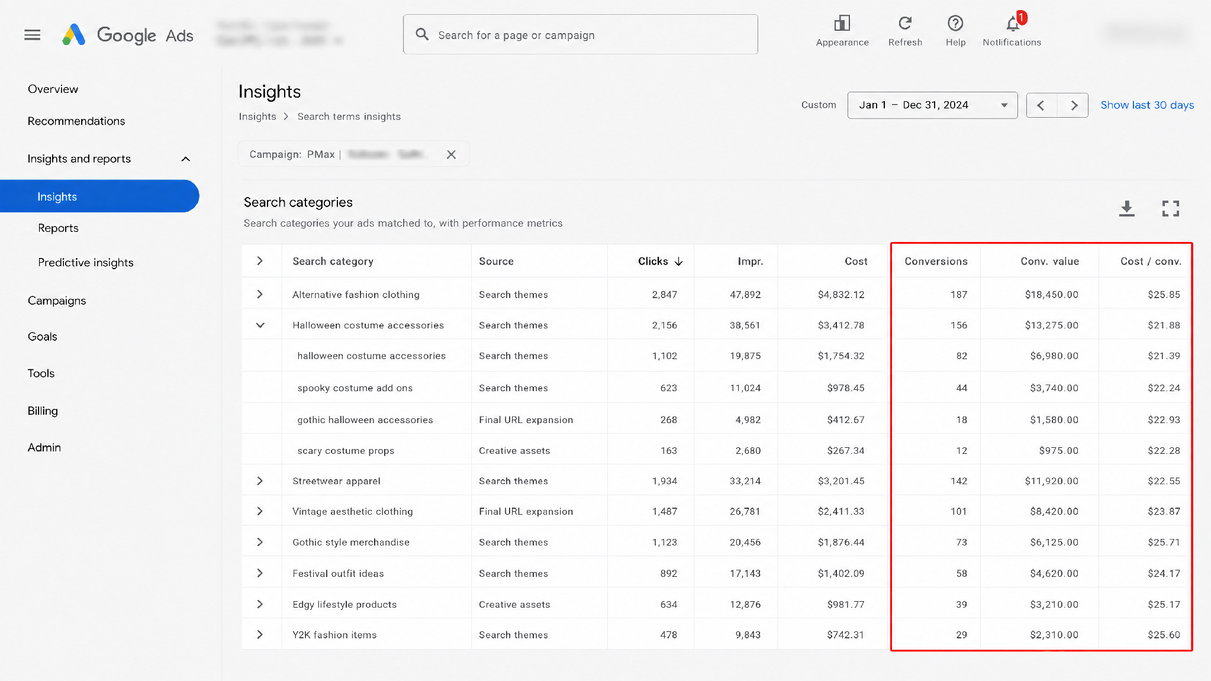Select 'gothic halloween accessories' search term

[365, 420]
